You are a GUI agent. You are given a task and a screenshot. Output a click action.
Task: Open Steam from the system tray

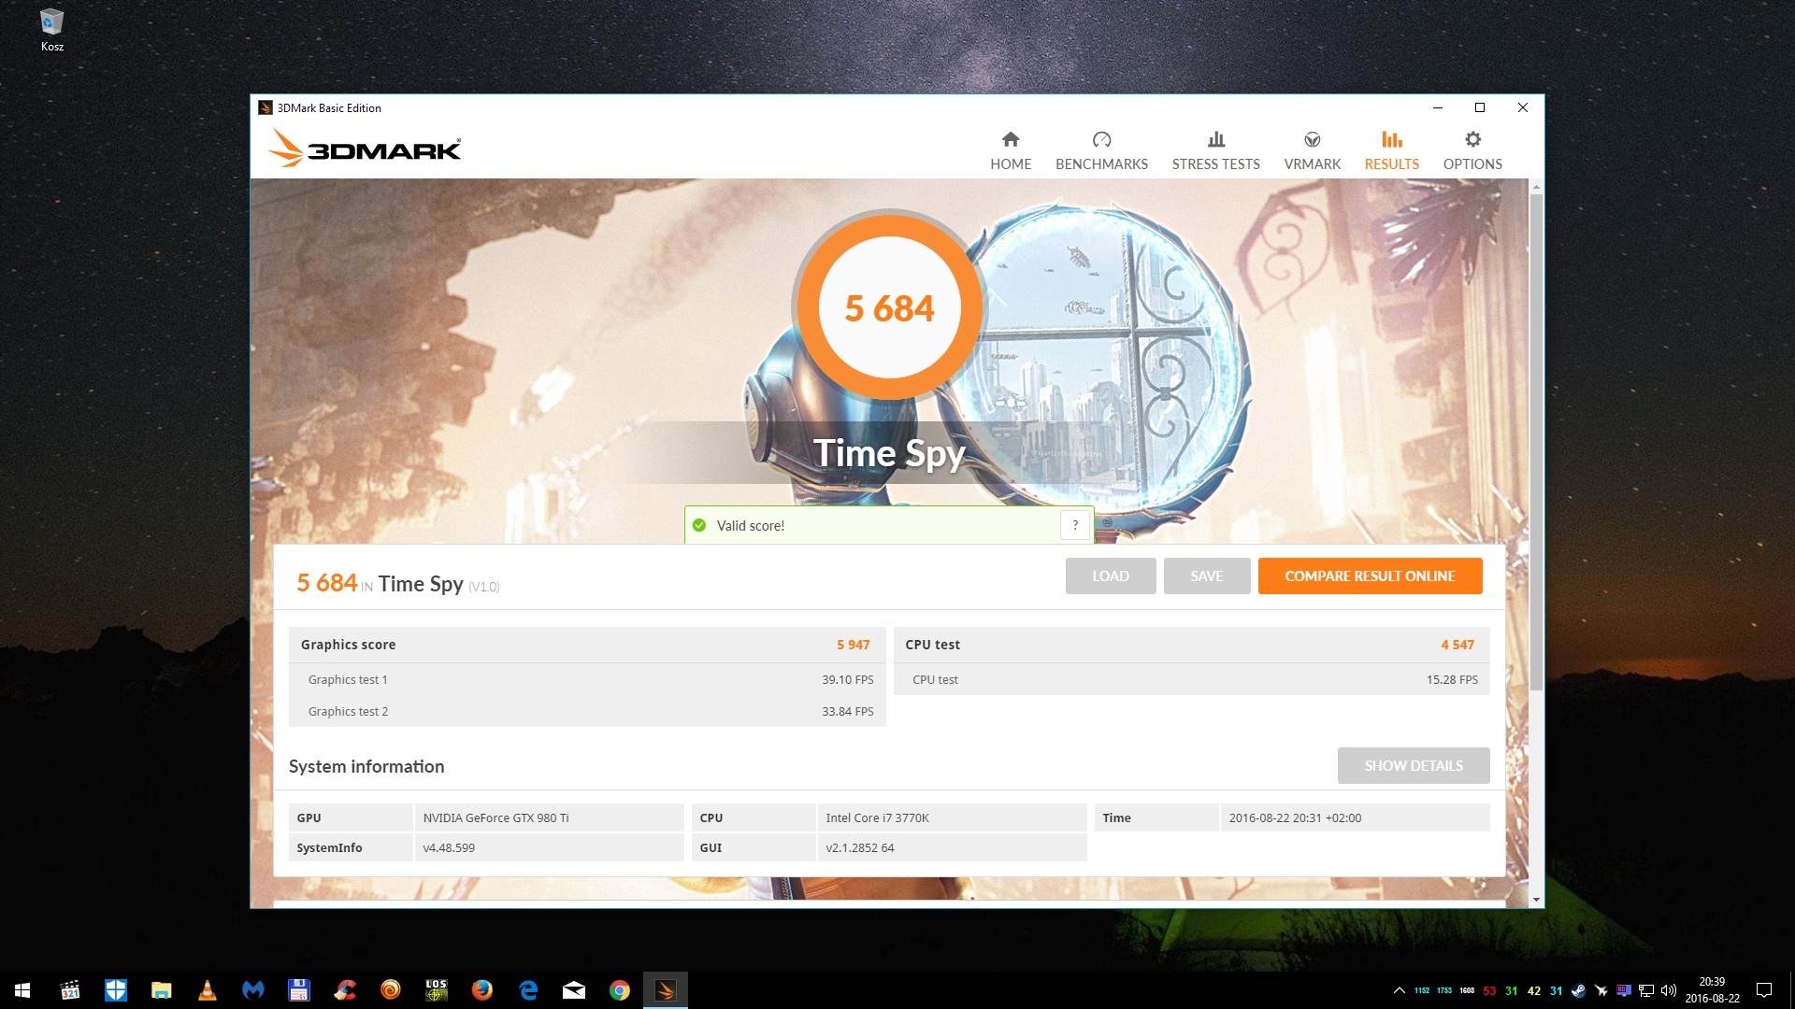click(x=1578, y=990)
